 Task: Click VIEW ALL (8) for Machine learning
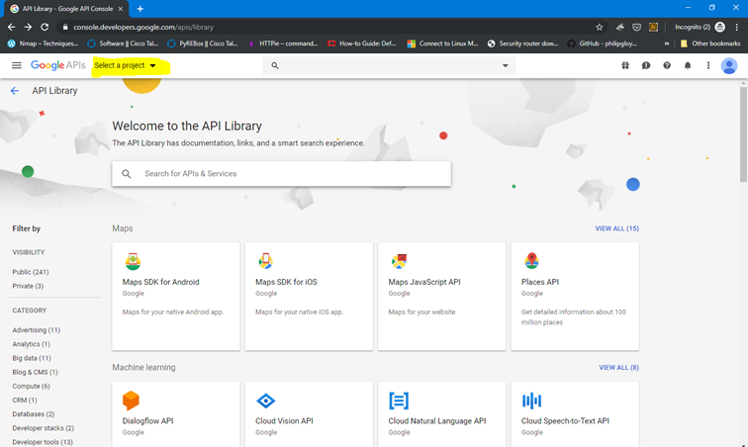(x=618, y=367)
